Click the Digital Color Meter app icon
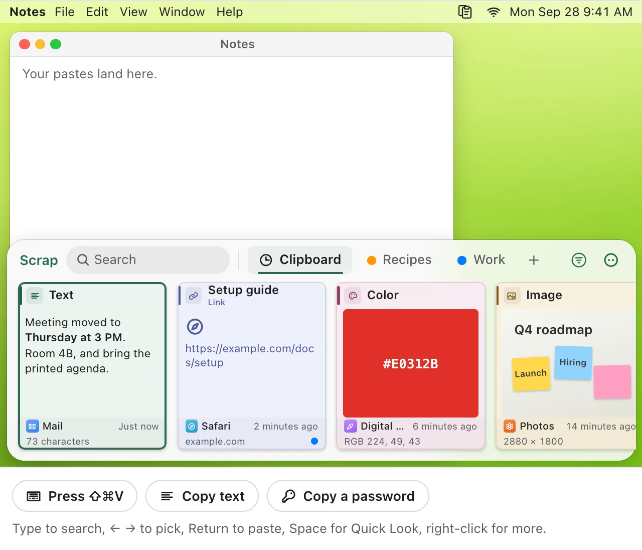Screen dimensions: 642x550 351,427
